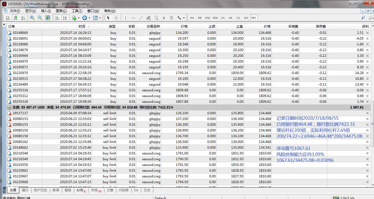Expand the arrows tool dropdown

tap(184, 18)
